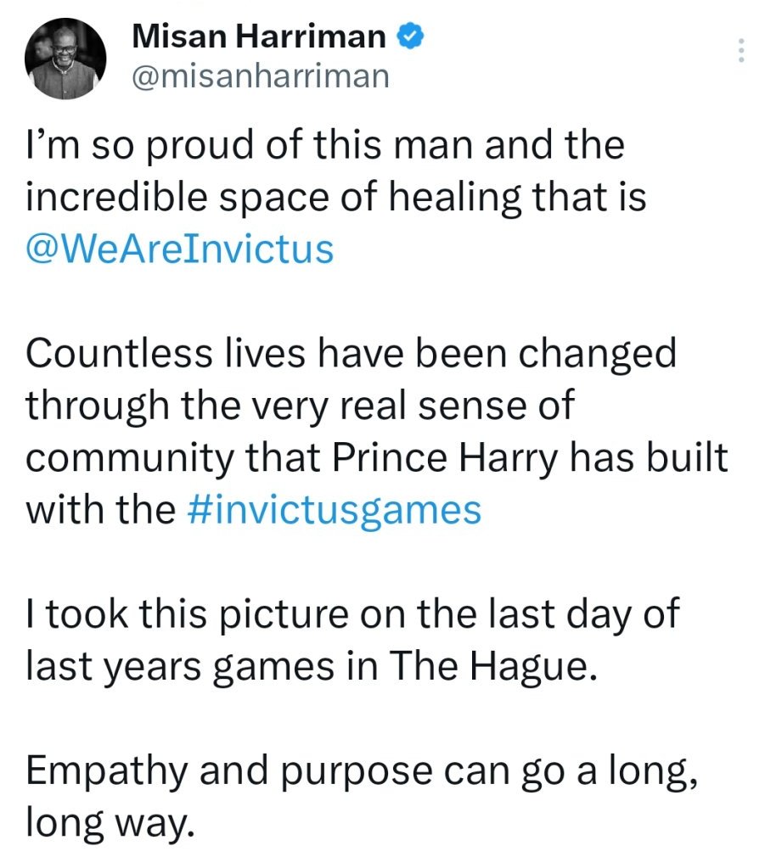Follow the @WeAreInvictus mention link
Screen dimensions: 782x857
pos(179,251)
